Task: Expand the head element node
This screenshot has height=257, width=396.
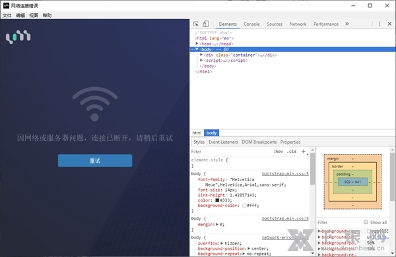Action: pos(197,43)
